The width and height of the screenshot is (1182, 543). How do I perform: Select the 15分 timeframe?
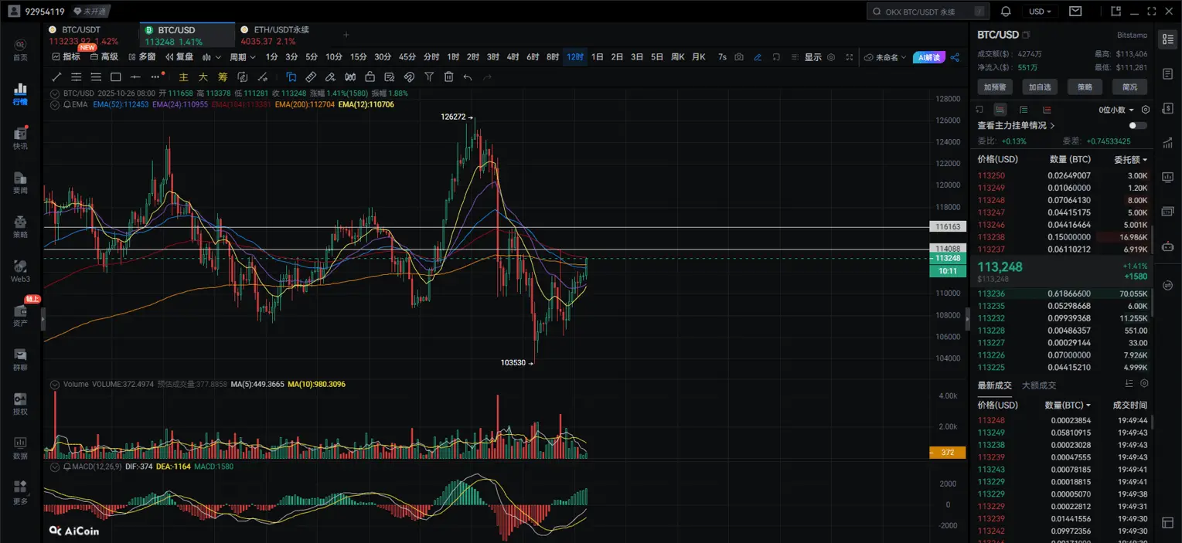(x=358, y=57)
